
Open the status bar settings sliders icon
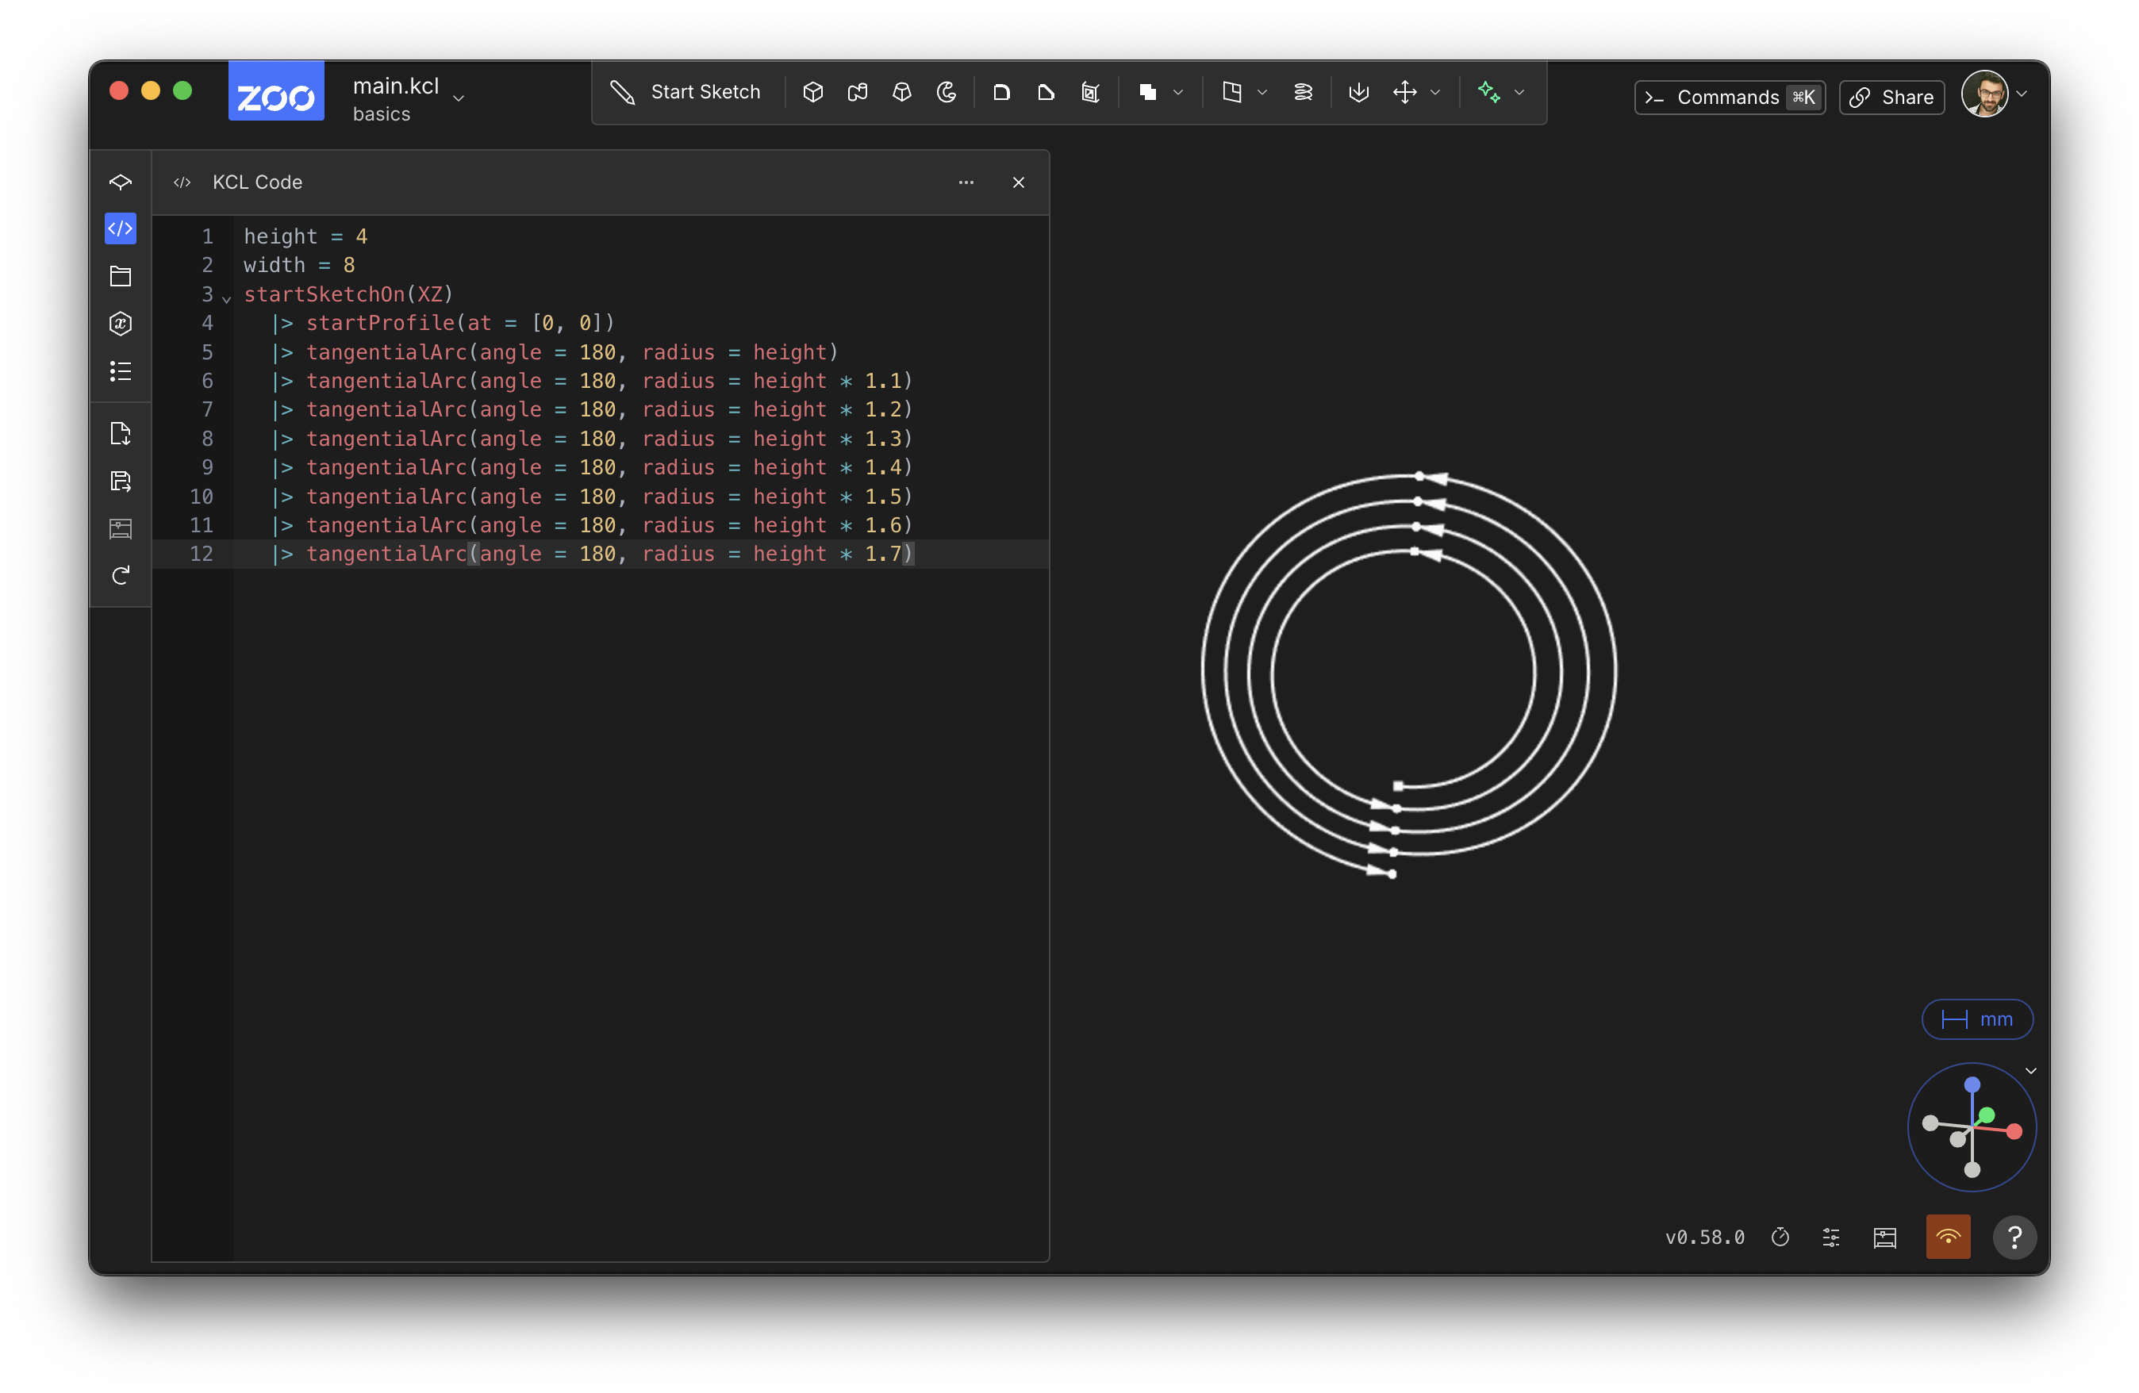pyautogui.click(x=1830, y=1238)
